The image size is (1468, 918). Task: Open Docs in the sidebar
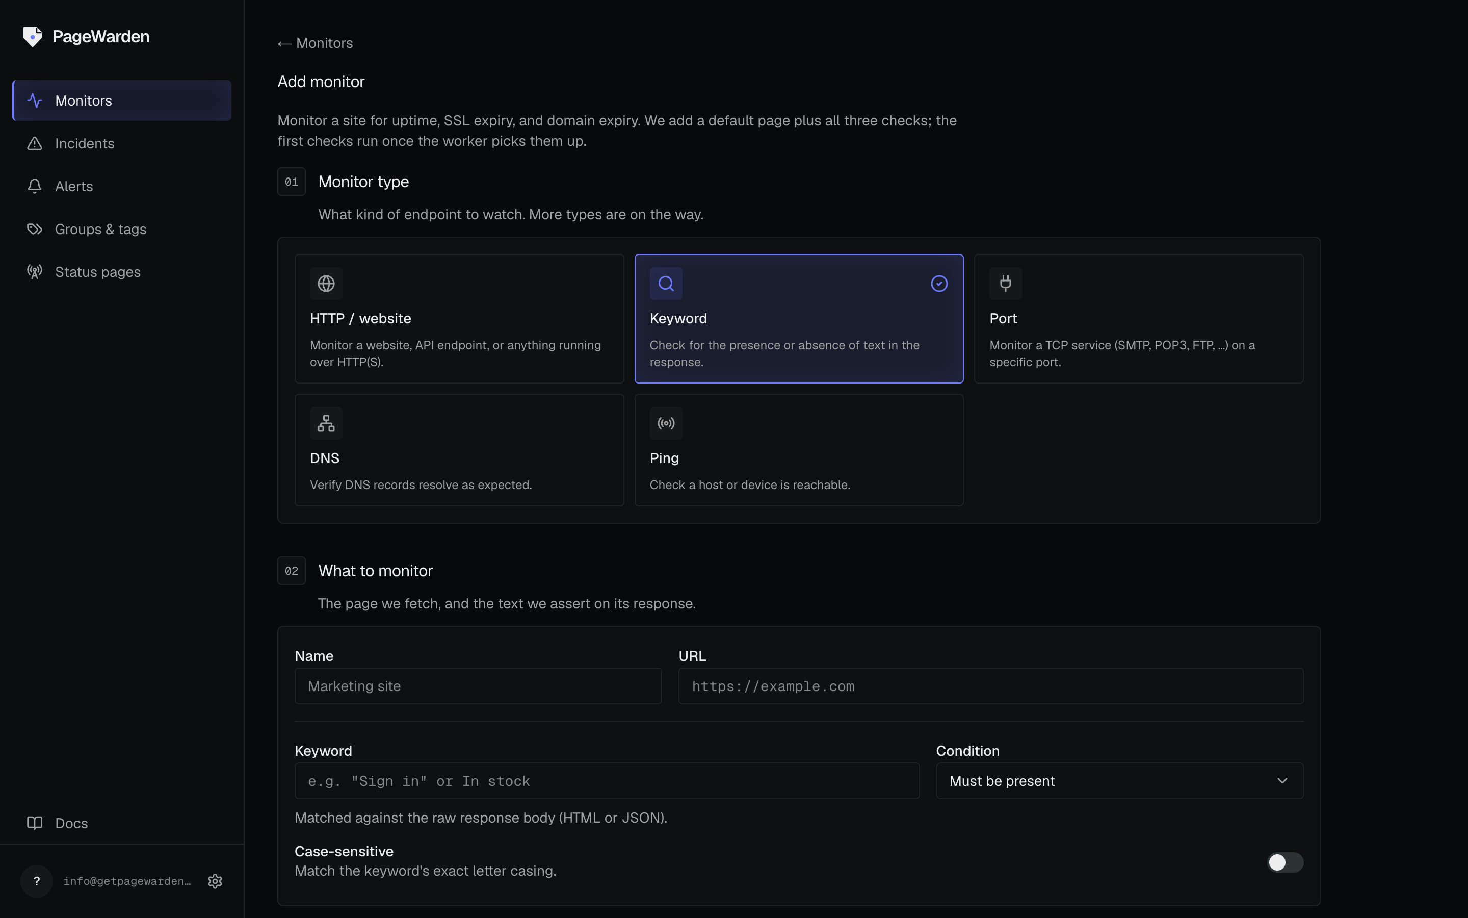pos(122,823)
